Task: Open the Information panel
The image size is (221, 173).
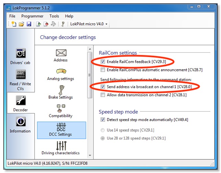Action: click(x=20, y=125)
